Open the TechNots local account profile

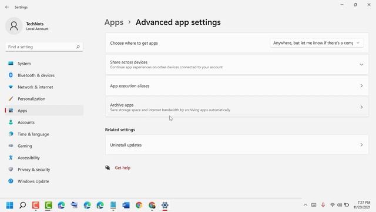(27, 26)
